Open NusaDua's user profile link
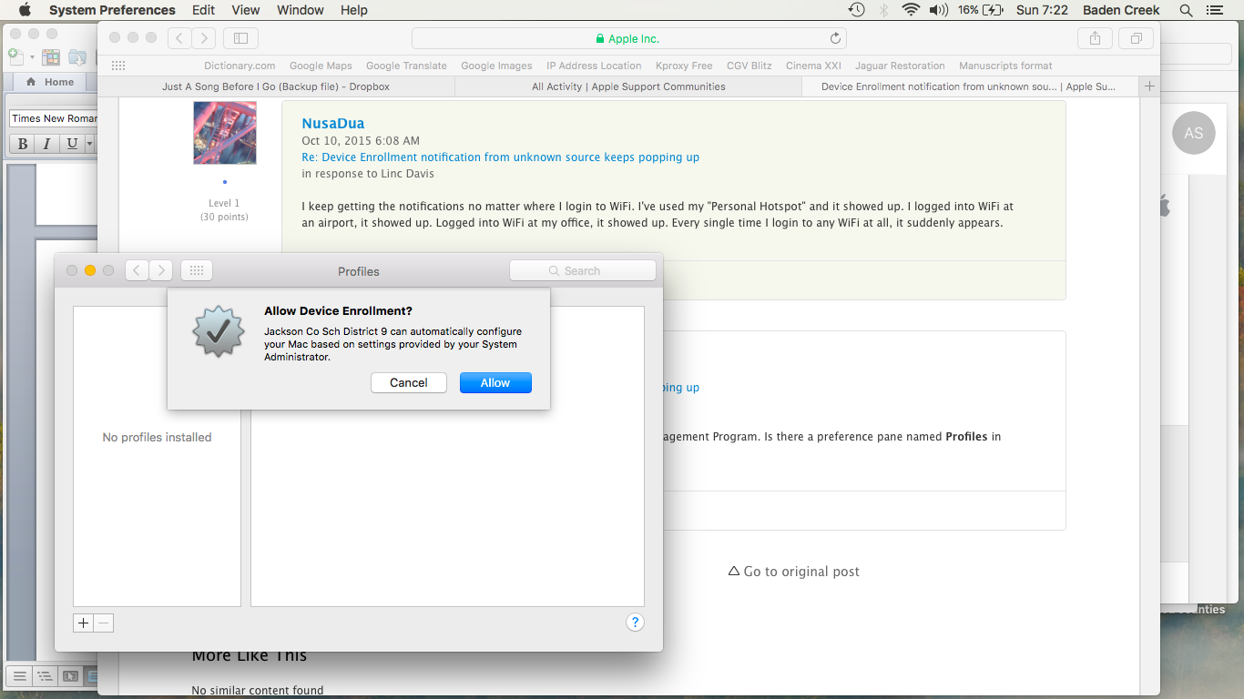1244x699 pixels. point(333,123)
